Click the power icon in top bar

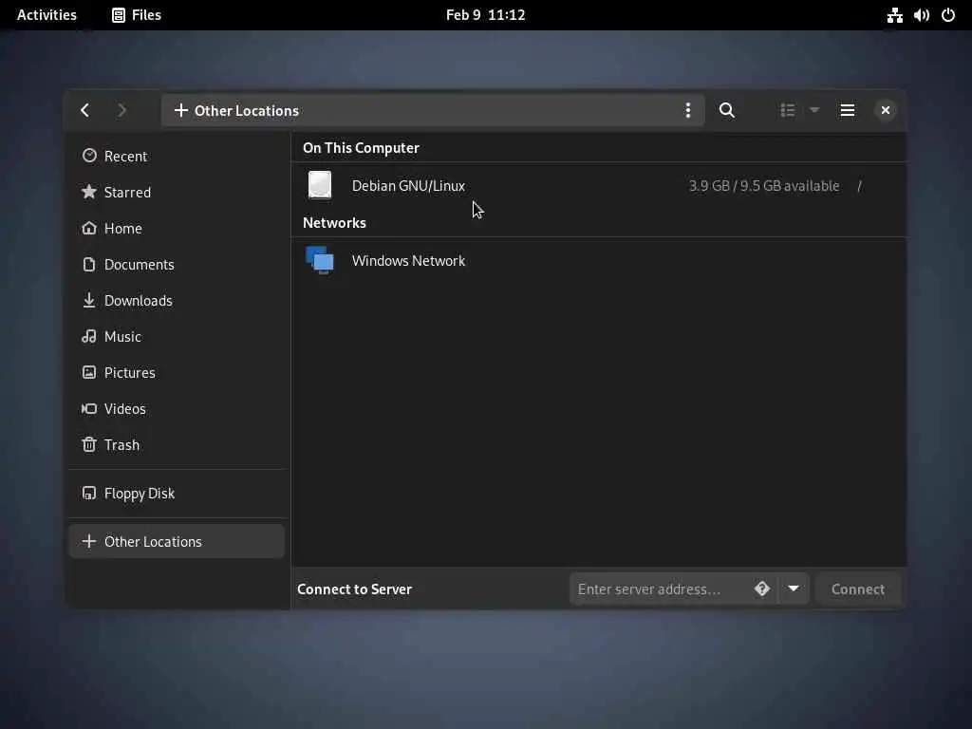coord(948,15)
